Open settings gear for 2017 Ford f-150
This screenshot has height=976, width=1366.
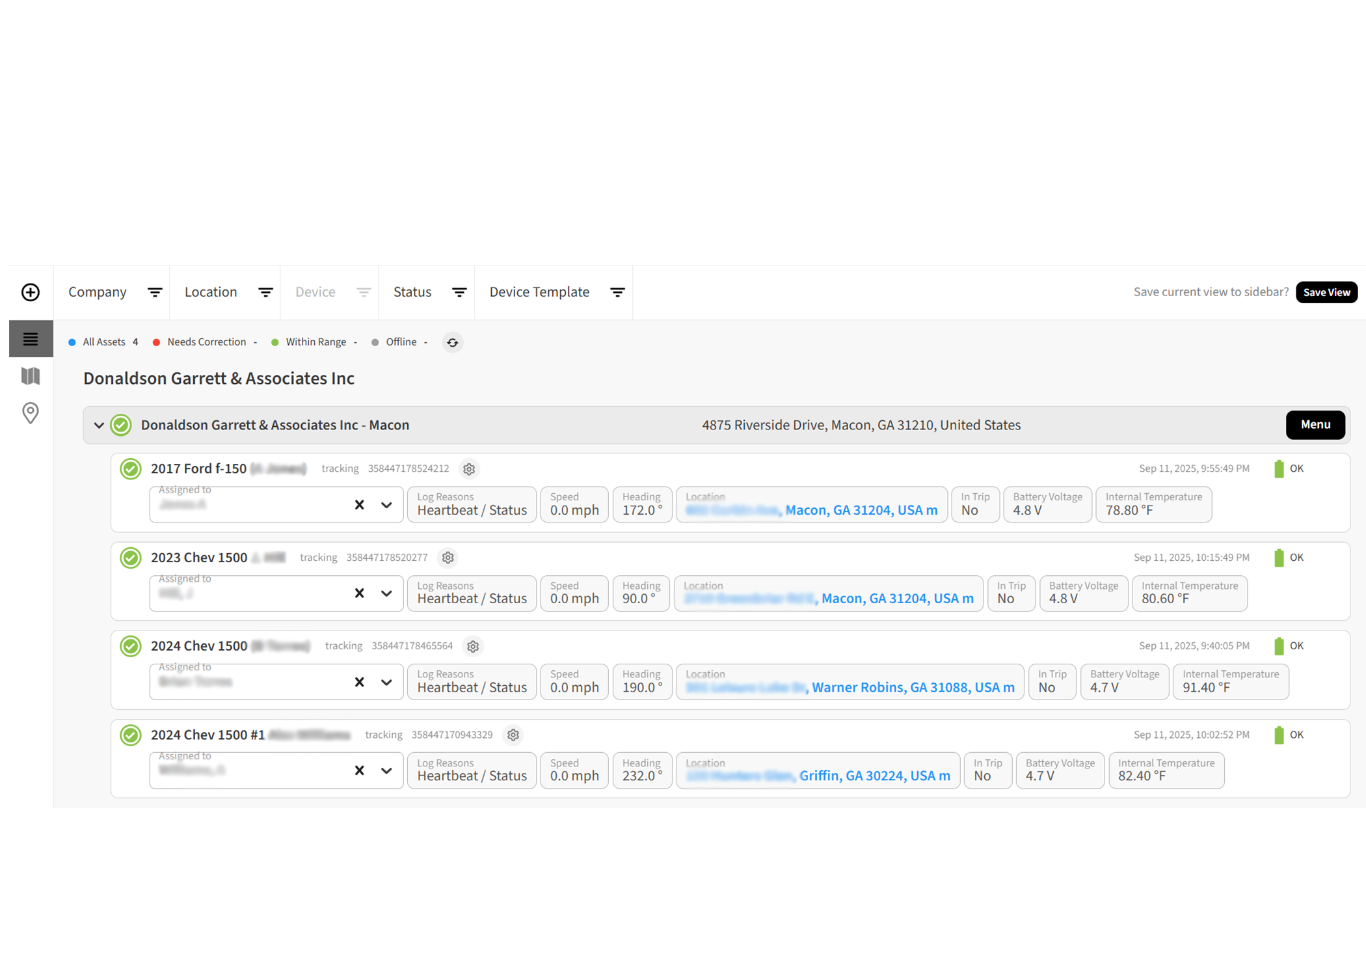tap(469, 469)
